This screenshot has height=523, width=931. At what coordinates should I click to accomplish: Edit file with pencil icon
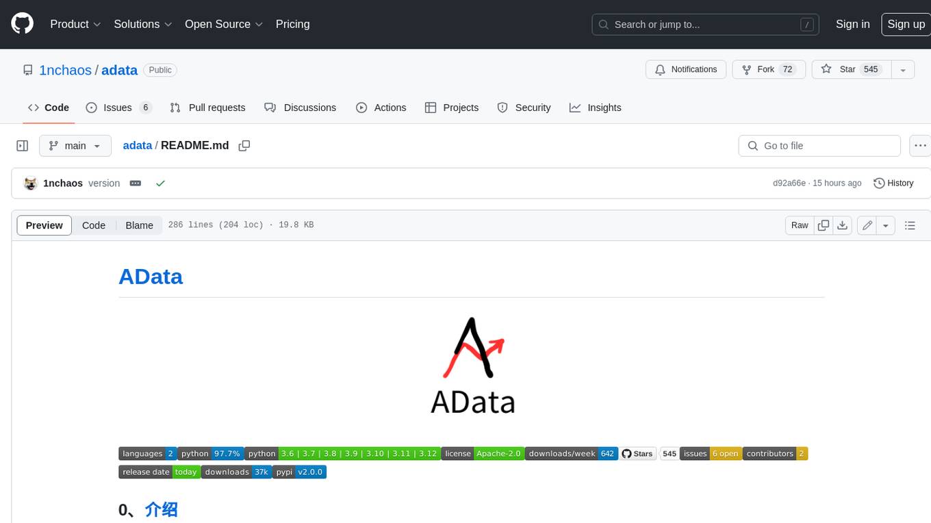(867, 225)
